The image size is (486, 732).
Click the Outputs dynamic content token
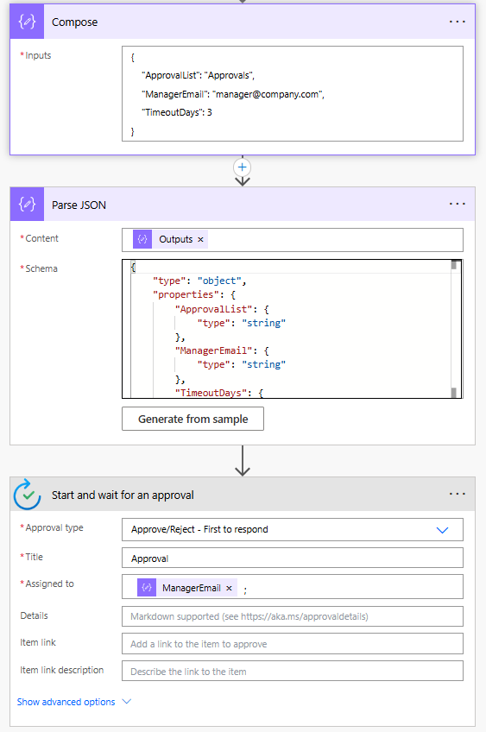tap(170, 239)
